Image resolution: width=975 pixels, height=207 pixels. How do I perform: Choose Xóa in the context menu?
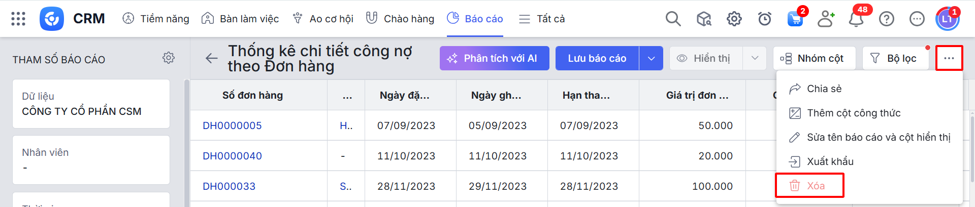point(815,186)
